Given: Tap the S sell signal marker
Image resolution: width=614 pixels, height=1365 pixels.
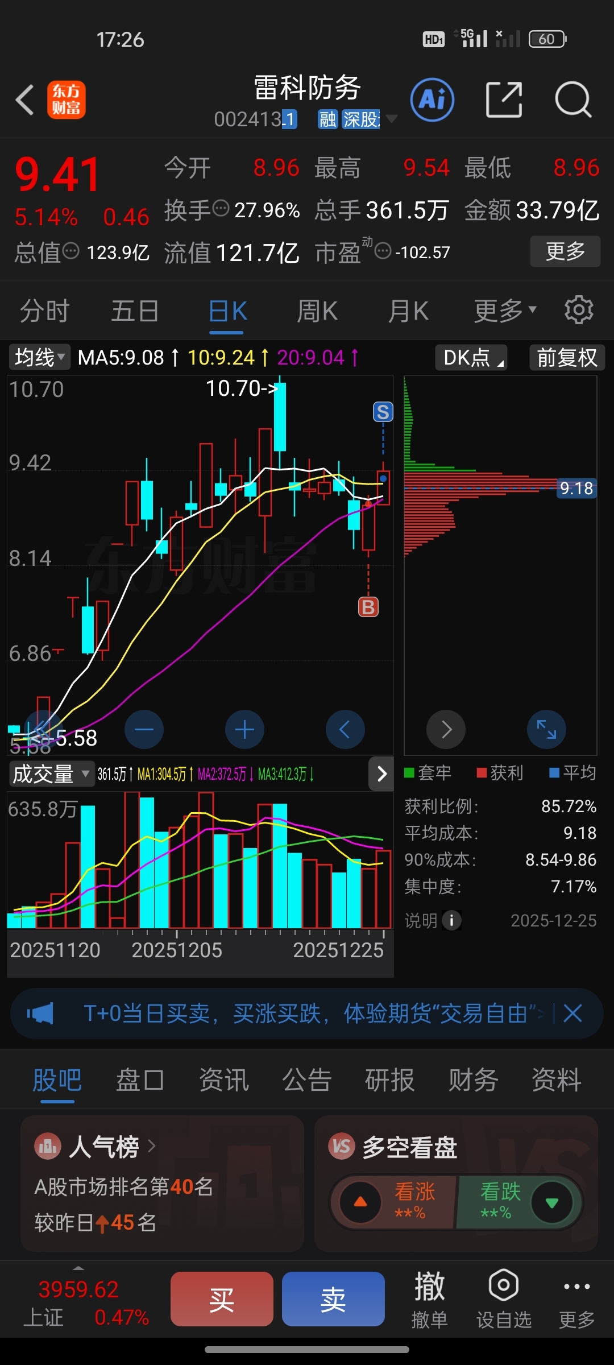Looking at the screenshot, I should [383, 412].
